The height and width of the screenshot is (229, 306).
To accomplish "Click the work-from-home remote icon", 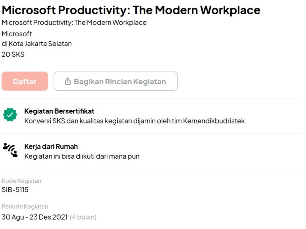I will click(x=10, y=150).
